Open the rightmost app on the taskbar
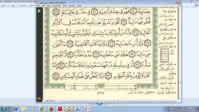Screen dimensions: 199x112 point(87,109)
